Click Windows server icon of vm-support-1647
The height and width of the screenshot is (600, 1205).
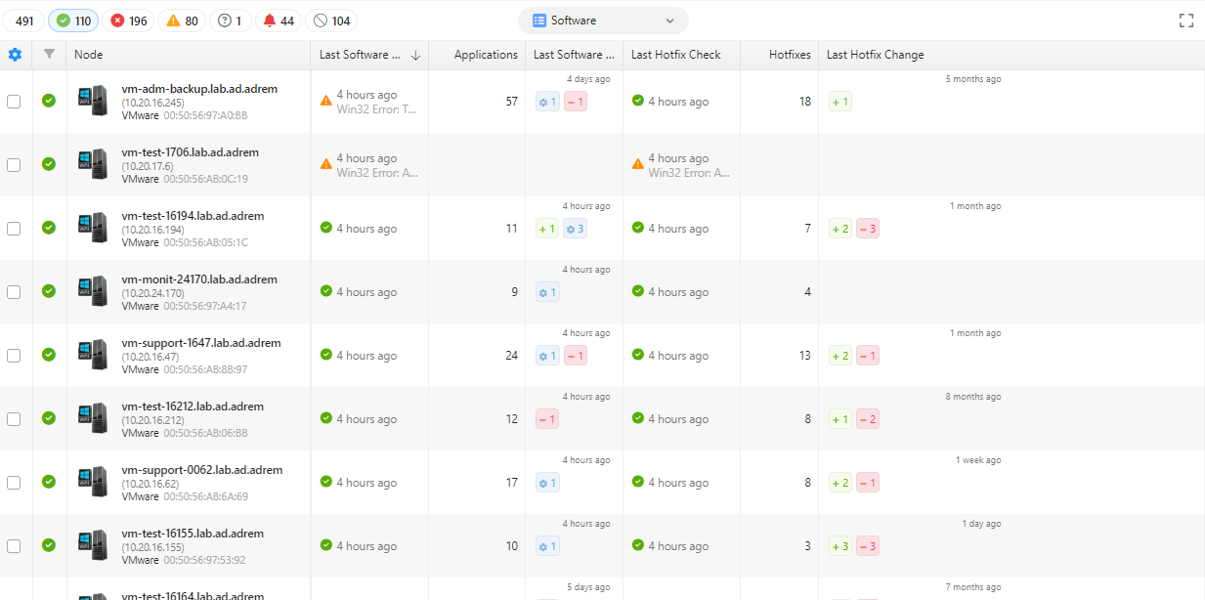pyautogui.click(x=93, y=355)
